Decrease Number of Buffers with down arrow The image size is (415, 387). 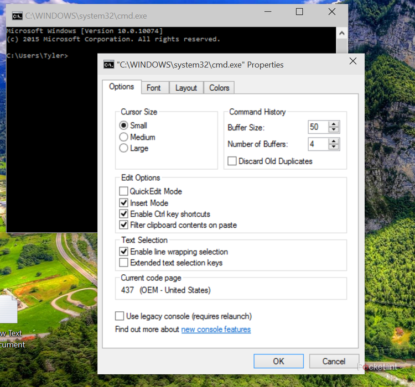point(334,147)
